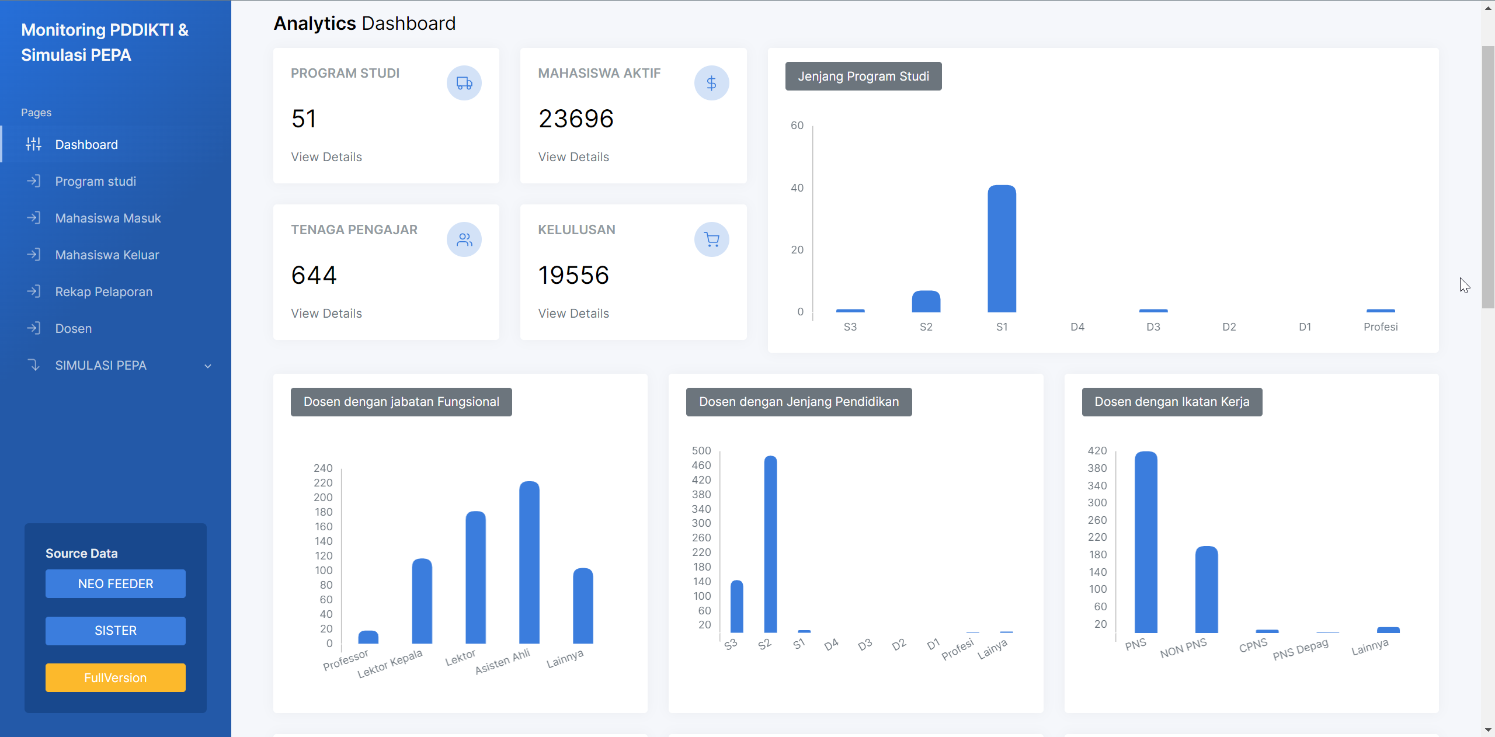Image resolution: width=1495 pixels, height=737 pixels.
Task: Click the users icon in Tenaga Pengajar card
Action: (x=464, y=239)
